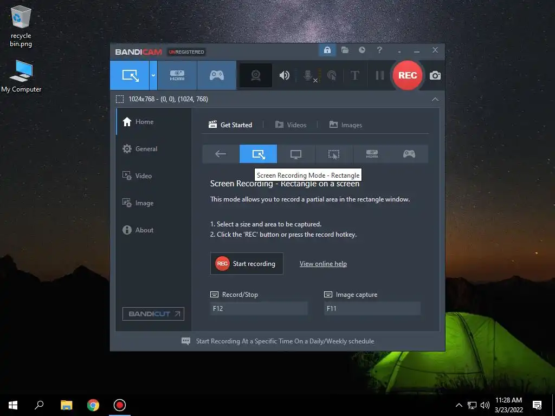Switch to the Get Started tab
The height and width of the screenshot is (416, 555).
click(x=230, y=125)
